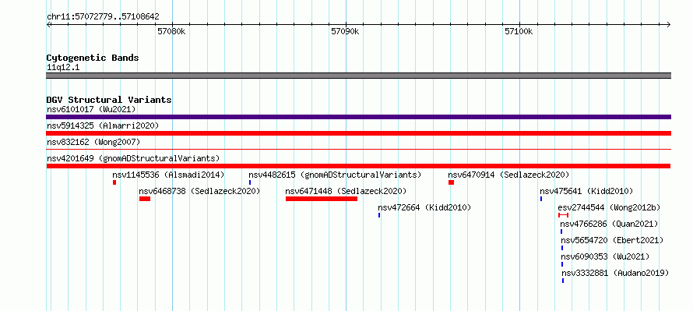Image resolution: width=693 pixels, height=311 pixels.
Task: Open nsv5914325 (Almarri2020) label
Action: (x=103, y=125)
